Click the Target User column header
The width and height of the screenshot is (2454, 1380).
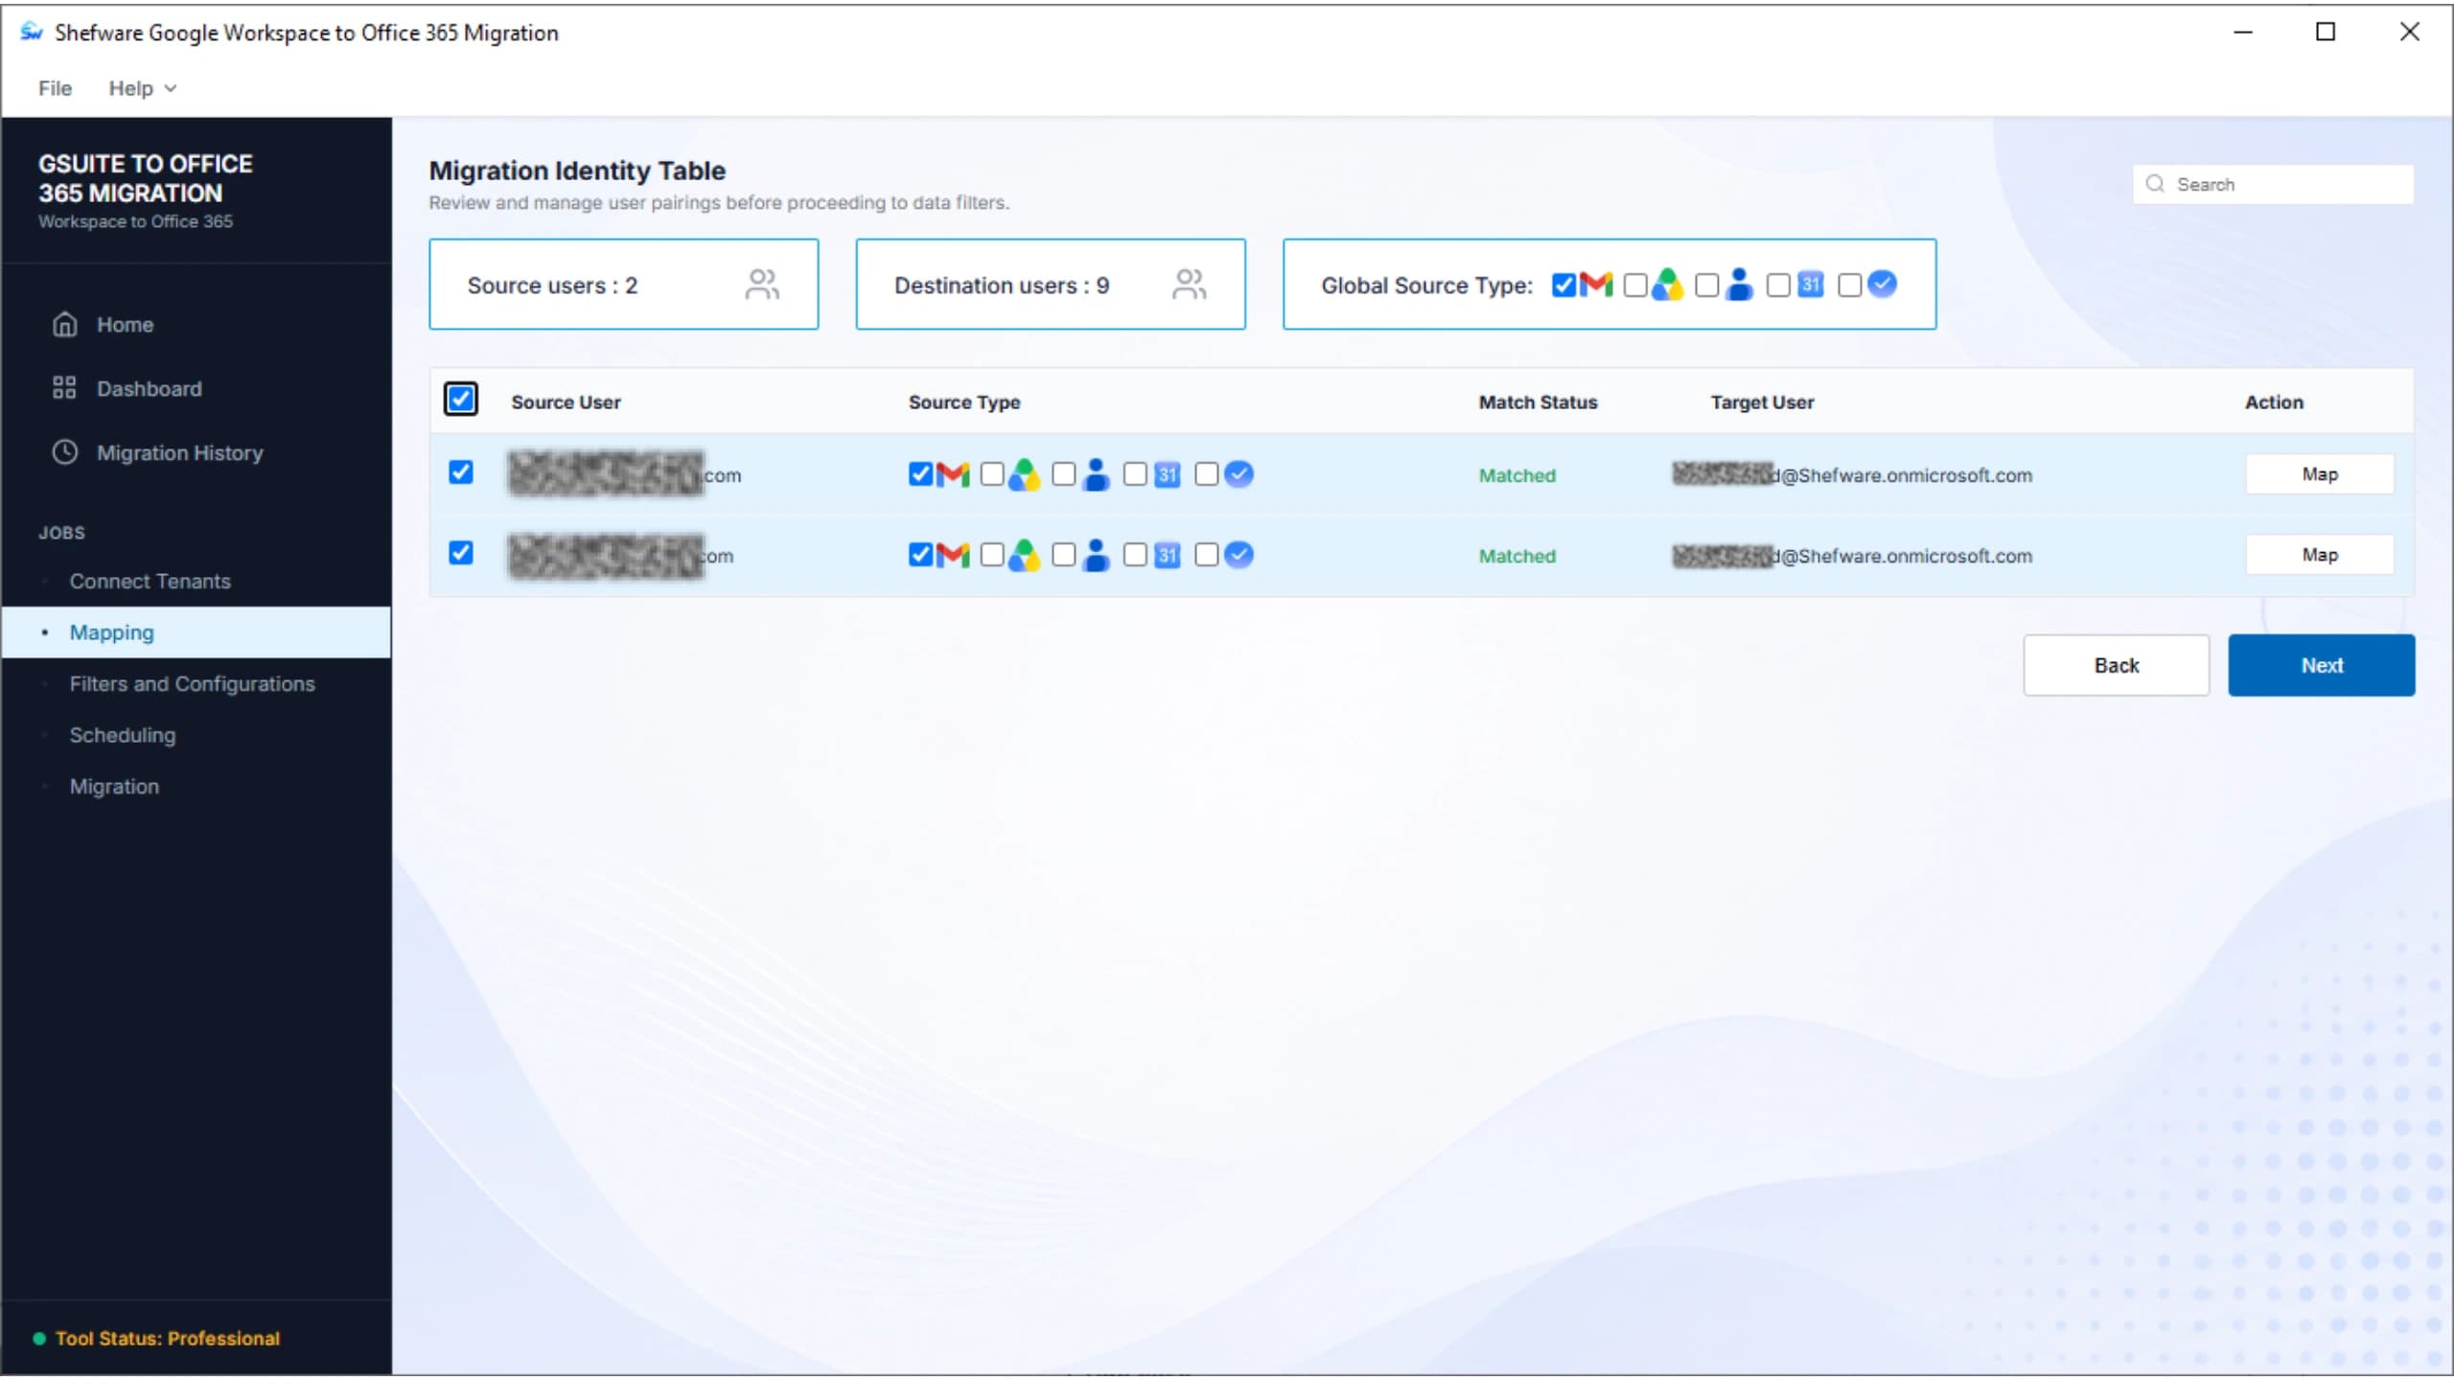pos(1762,402)
